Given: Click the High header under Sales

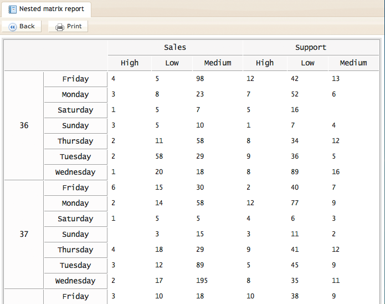Looking at the screenshot, I should point(130,63).
